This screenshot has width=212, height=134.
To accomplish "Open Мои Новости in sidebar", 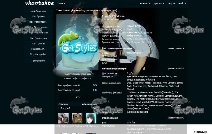I will click(x=38, y=49).
